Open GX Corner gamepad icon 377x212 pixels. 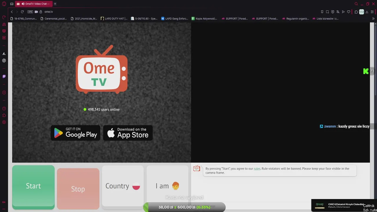pyautogui.click(x=12, y=4)
